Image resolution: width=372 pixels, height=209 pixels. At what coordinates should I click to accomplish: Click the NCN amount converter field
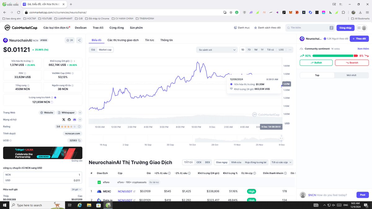pos(43,175)
